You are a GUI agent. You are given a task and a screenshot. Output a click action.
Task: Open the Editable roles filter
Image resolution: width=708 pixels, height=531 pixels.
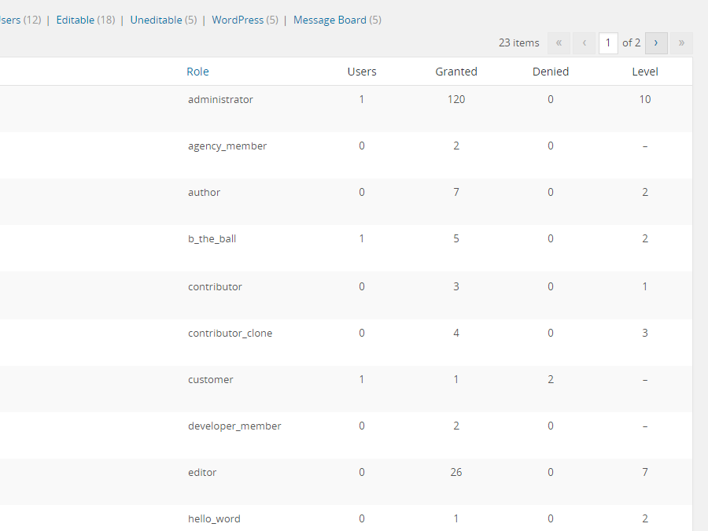tap(75, 20)
